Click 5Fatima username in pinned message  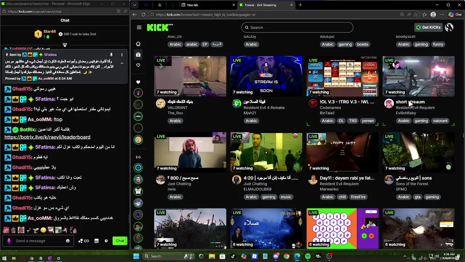coord(50,55)
